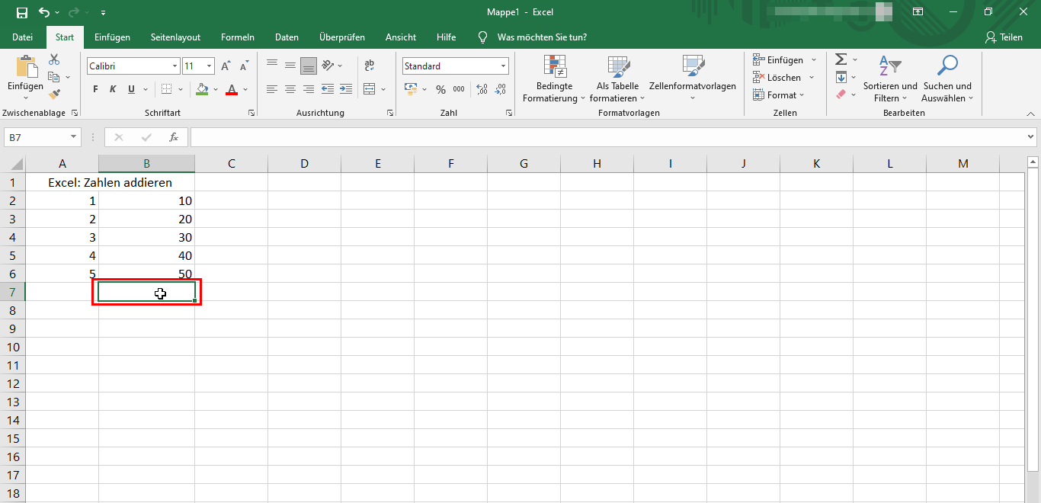Screen dimensions: 1041x503
Task: Click the Cut scissors icon
Action: point(54,59)
